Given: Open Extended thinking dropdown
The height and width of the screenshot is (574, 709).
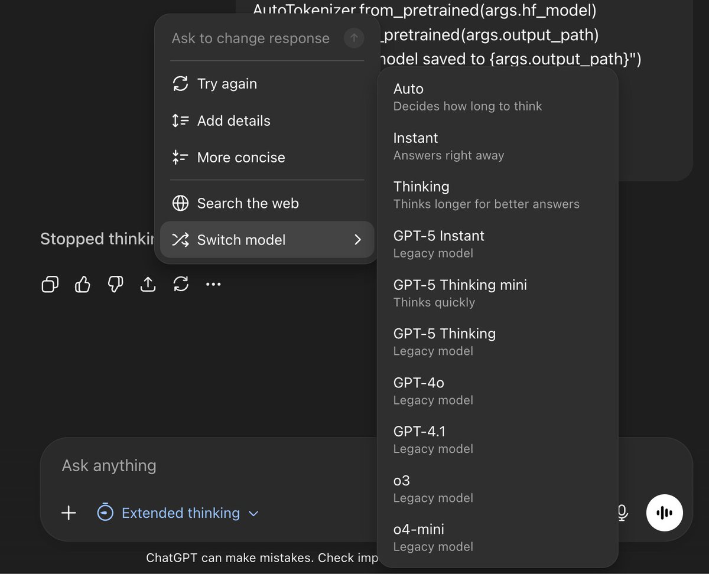Looking at the screenshot, I should pyautogui.click(x=178, y=513).
